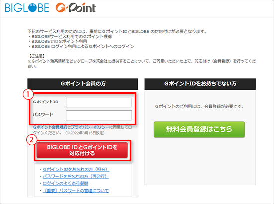Click the G-Point logo
The width and height of the screenshot is (274, 204).
click(x=76, y=8)
